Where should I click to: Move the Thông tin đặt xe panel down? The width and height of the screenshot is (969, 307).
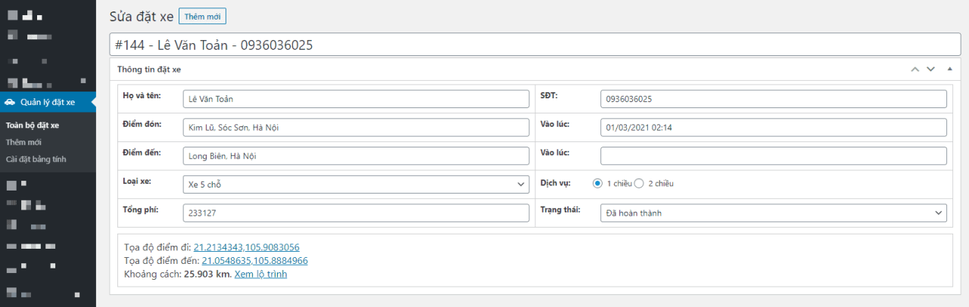pyautogui.click(x=931, y=70)
